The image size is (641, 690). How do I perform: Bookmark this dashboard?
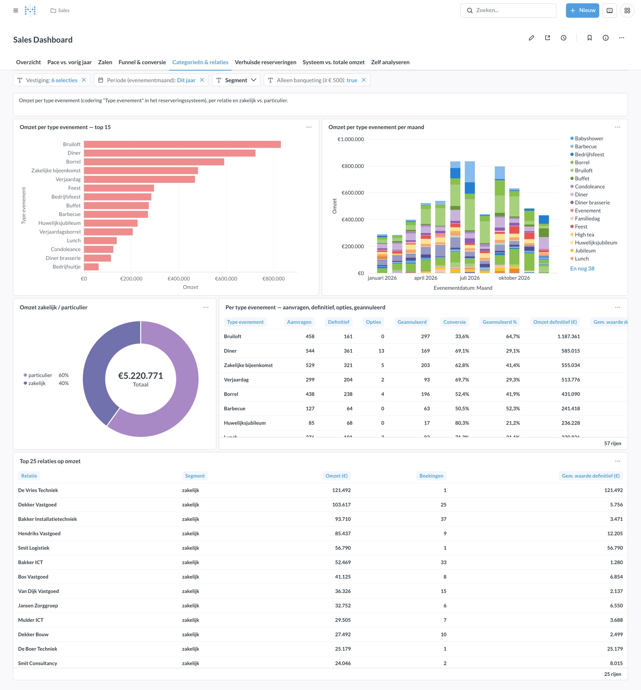[589, 38]
